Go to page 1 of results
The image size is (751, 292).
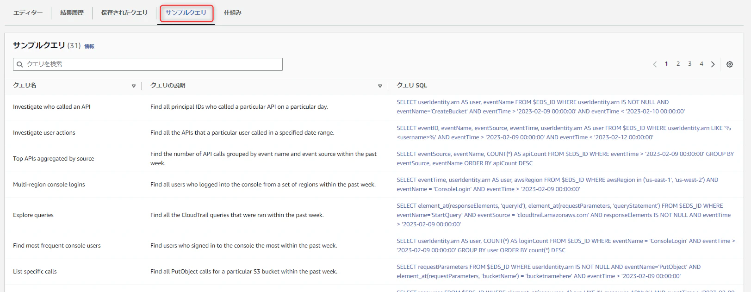click(x=666, y=64)
